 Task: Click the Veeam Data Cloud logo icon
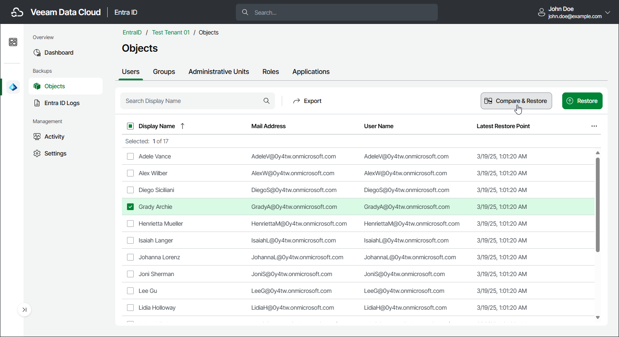(x=17, y=12)
